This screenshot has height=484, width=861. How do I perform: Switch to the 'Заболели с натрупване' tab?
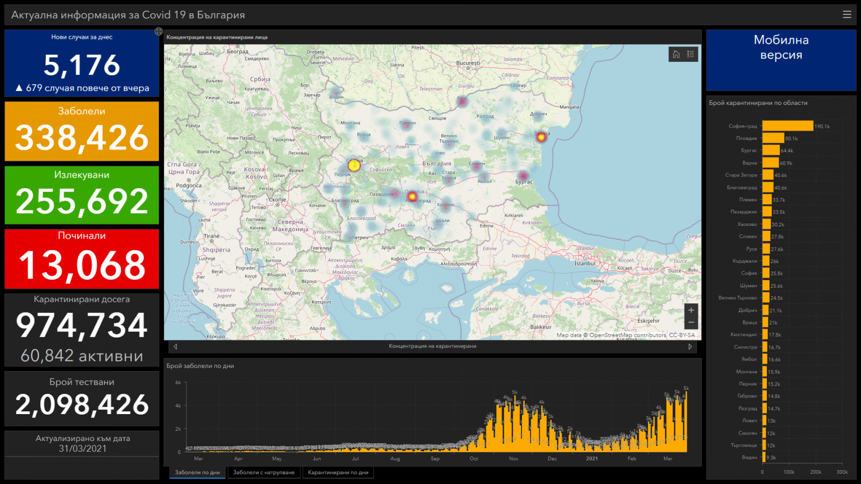[x=264, y=473]
